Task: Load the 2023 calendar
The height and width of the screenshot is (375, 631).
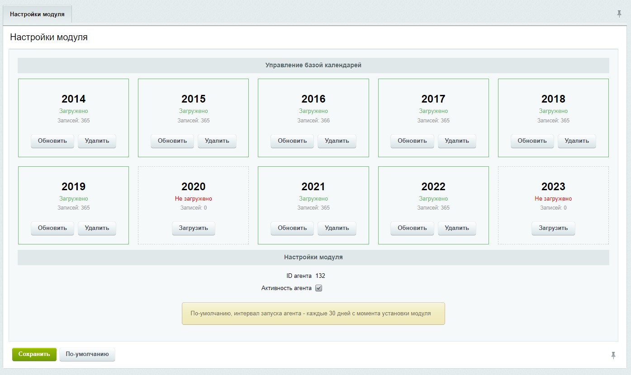Action: [x=553, y=228]
